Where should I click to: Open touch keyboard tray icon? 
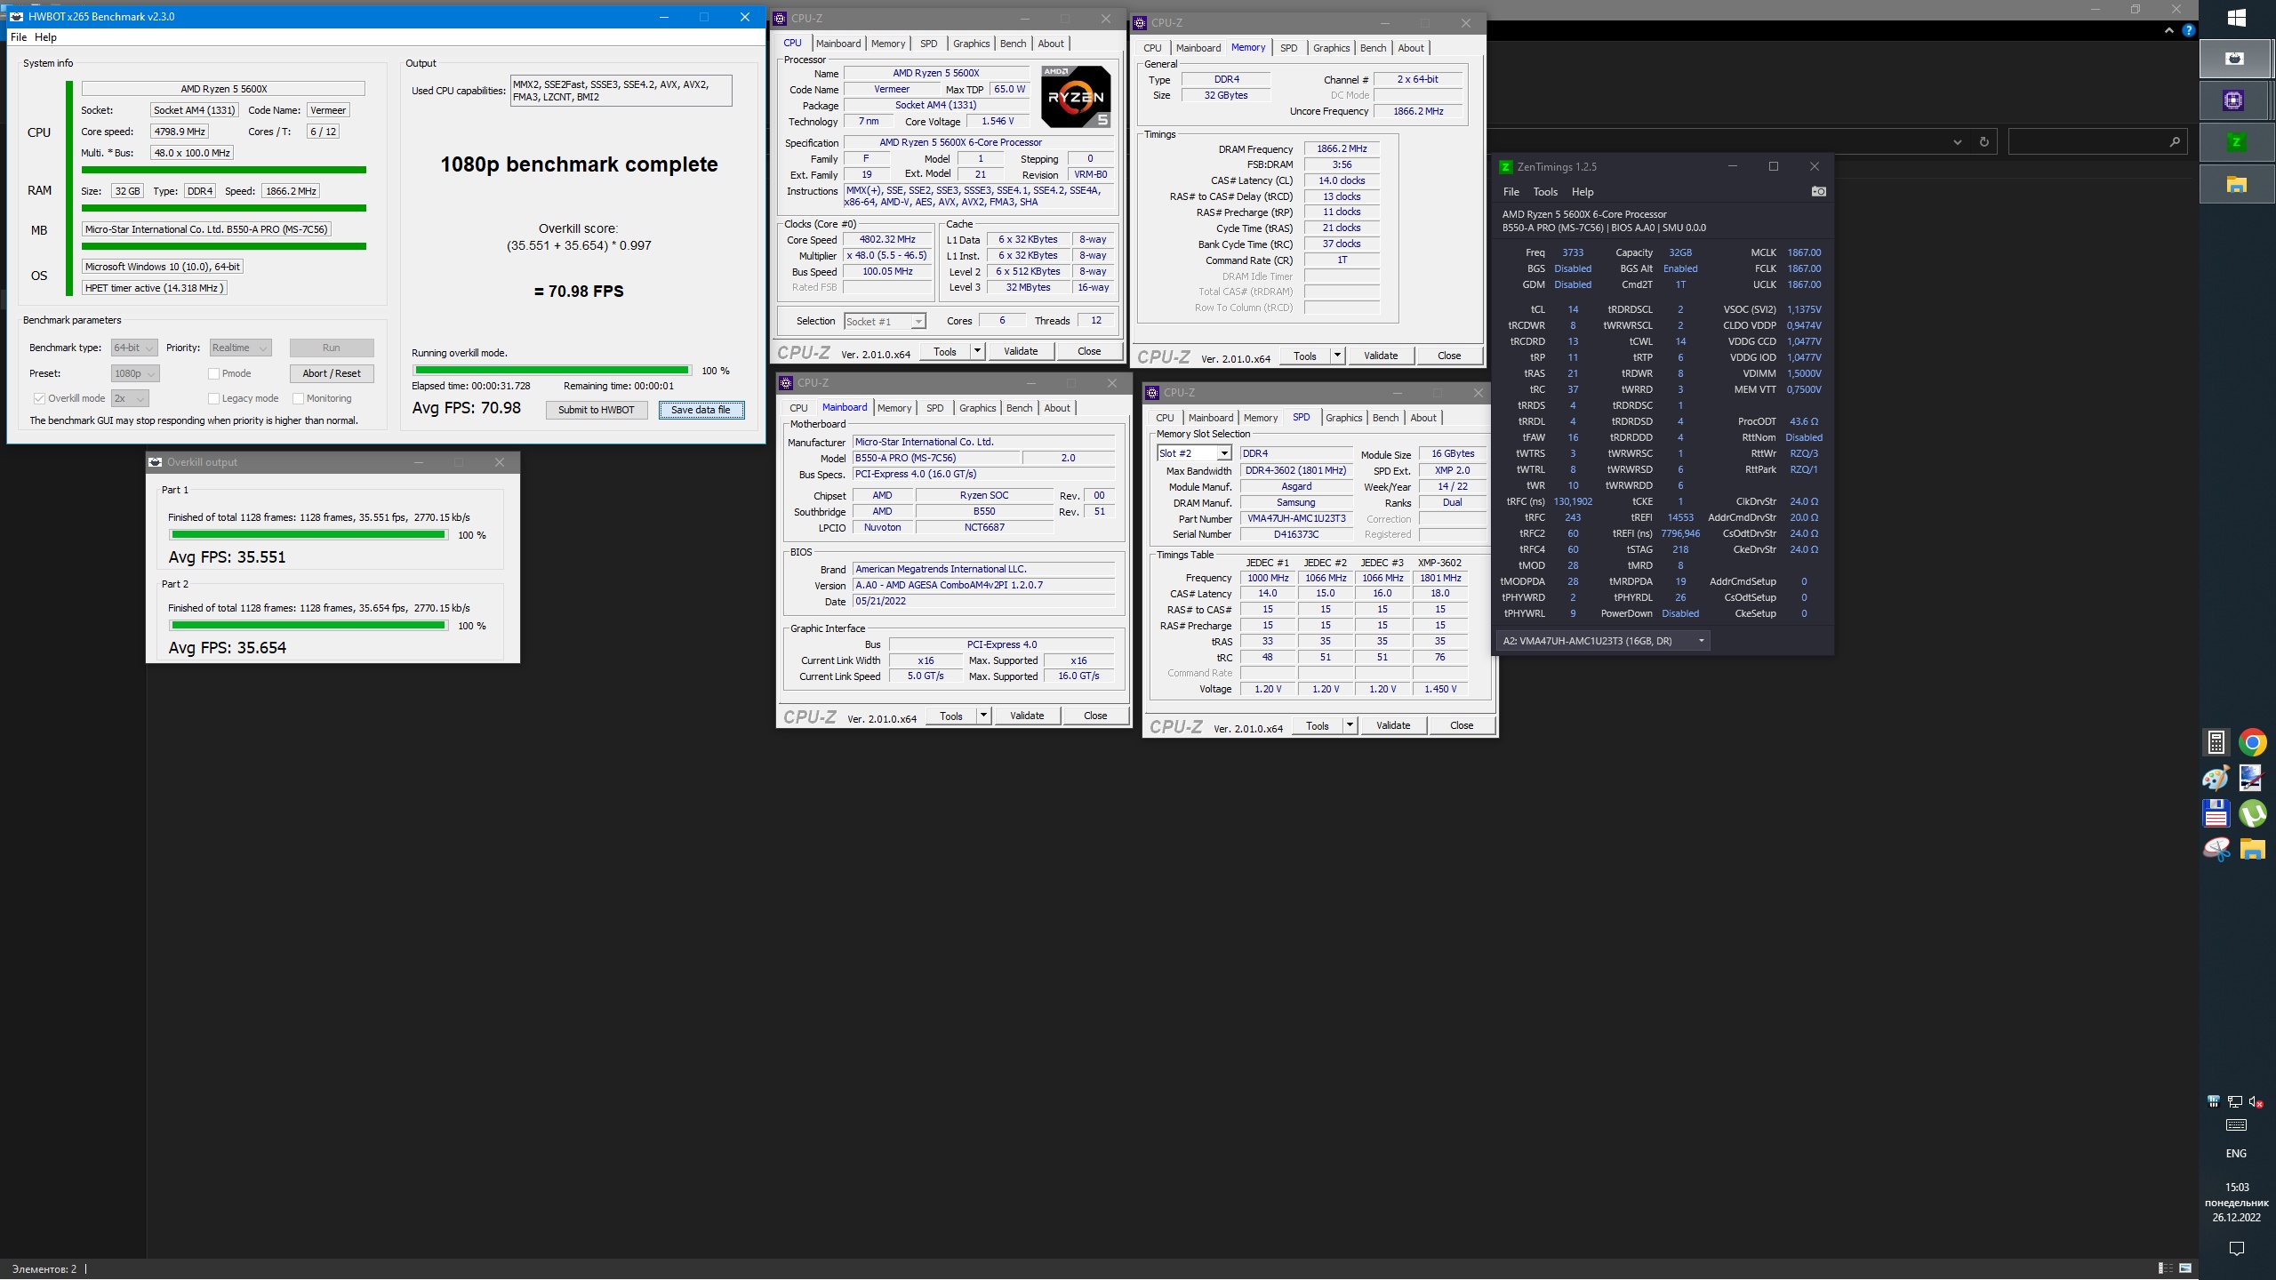click(2236, 1125)
